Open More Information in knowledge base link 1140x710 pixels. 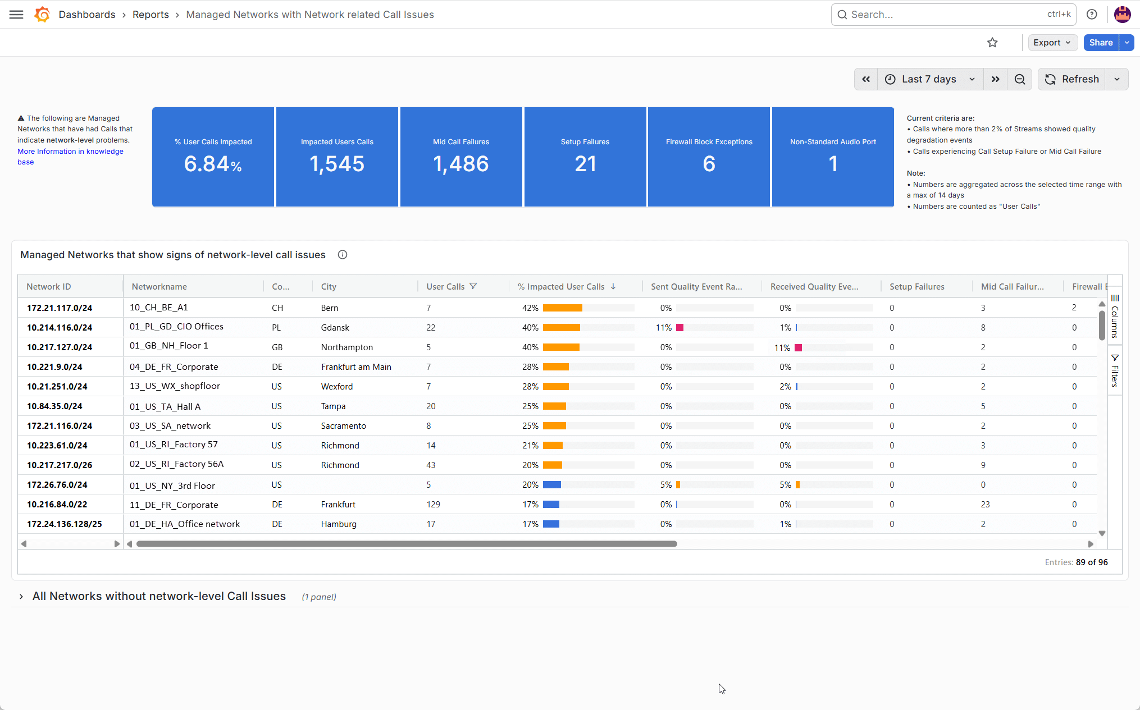coord(70,157)
